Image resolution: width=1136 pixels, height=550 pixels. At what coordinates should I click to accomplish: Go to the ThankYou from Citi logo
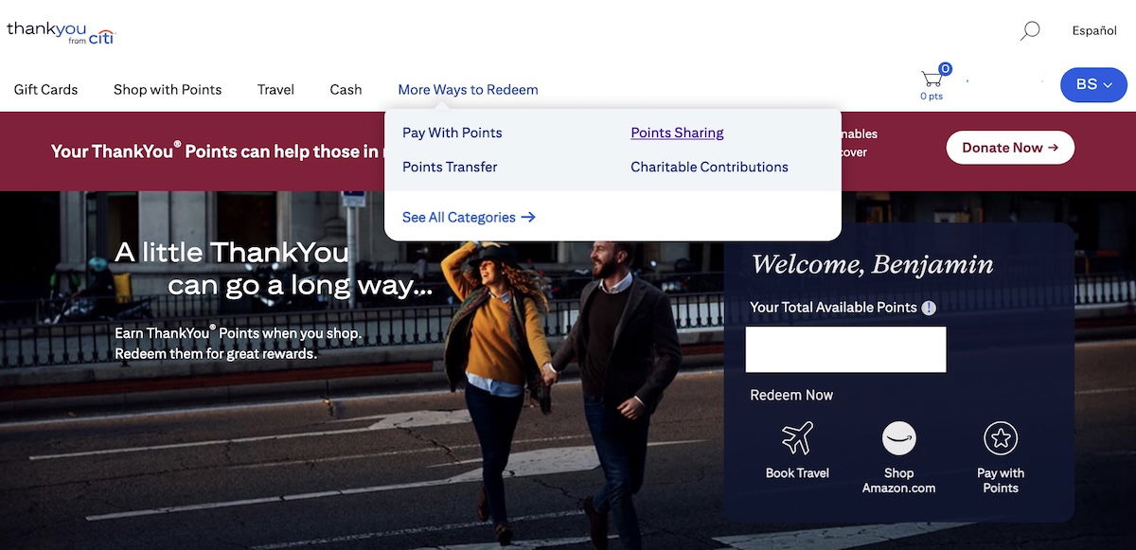point(60,31)
